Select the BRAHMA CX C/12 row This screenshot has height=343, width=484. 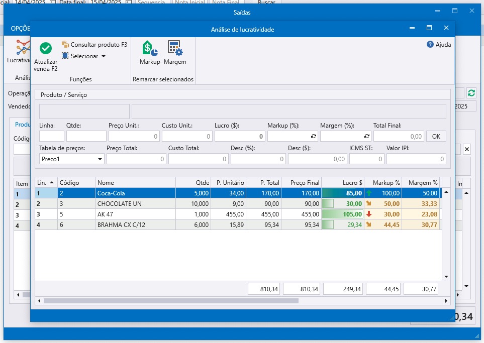click(238, 224)
